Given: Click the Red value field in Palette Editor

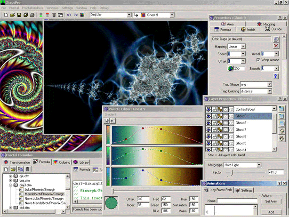Looking at the screenshot, I should click(x=166, y=199).
